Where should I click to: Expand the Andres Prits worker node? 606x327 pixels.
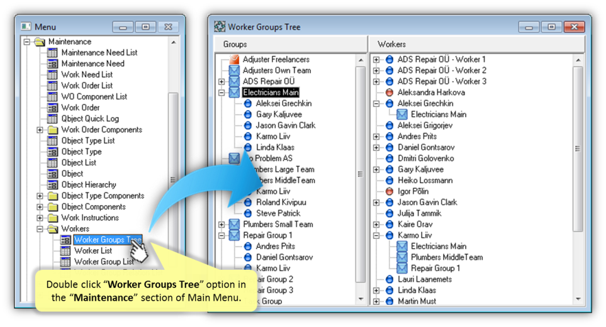376,136
